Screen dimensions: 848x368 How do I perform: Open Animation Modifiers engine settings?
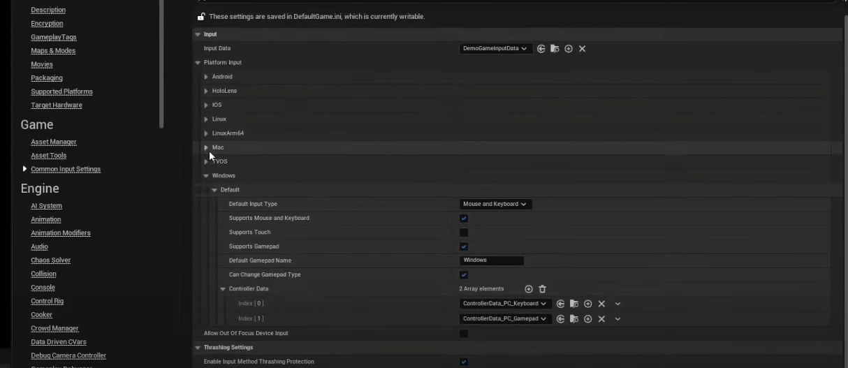point(61,233)
